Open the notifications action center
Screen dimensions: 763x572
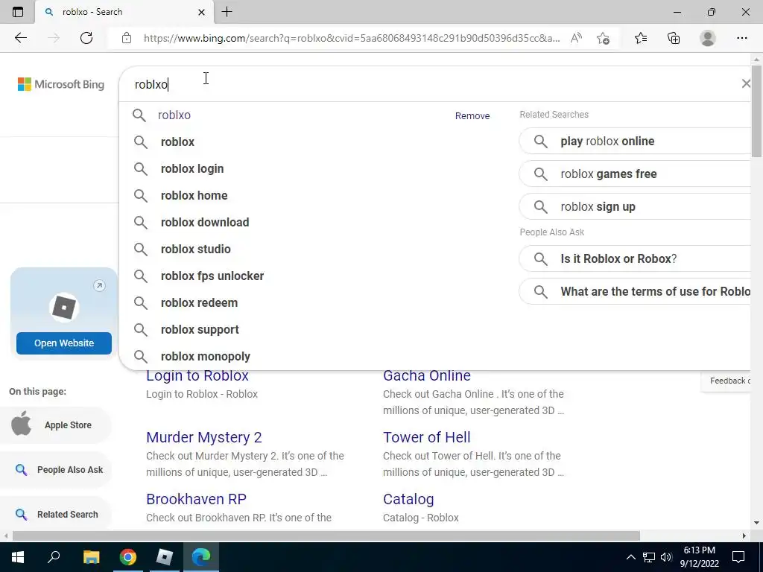(738, 557)
